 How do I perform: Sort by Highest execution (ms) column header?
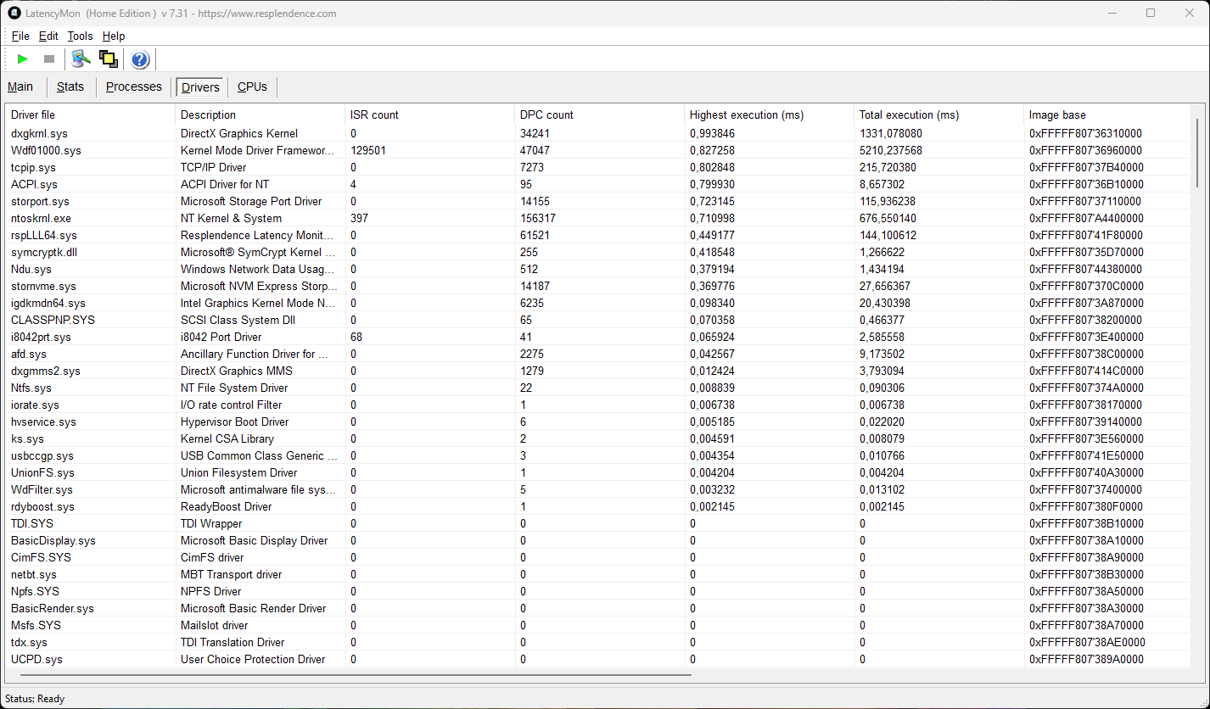point(746,114)
